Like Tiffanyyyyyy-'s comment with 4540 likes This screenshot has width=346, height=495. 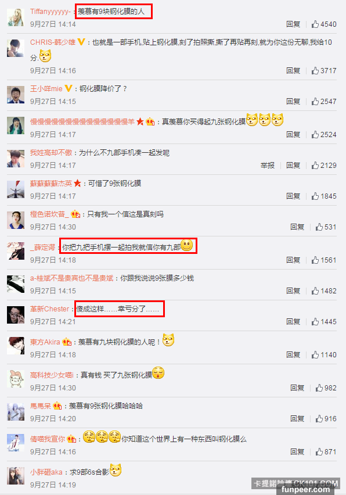pyautogui.click(x=315, y=24)
